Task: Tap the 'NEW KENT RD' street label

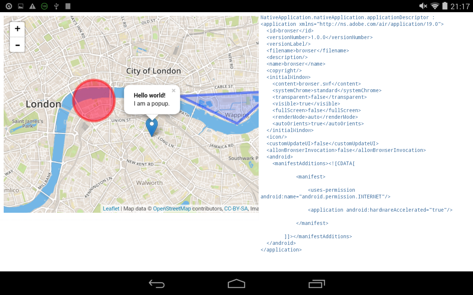Action: click(x=140, y=163)
